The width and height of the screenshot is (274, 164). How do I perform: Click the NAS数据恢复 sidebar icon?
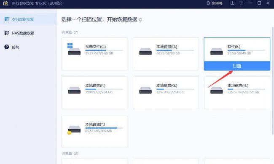pos(7,33)
